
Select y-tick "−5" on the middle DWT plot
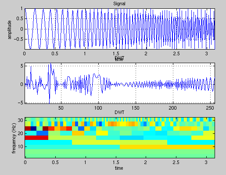point(20,103)
